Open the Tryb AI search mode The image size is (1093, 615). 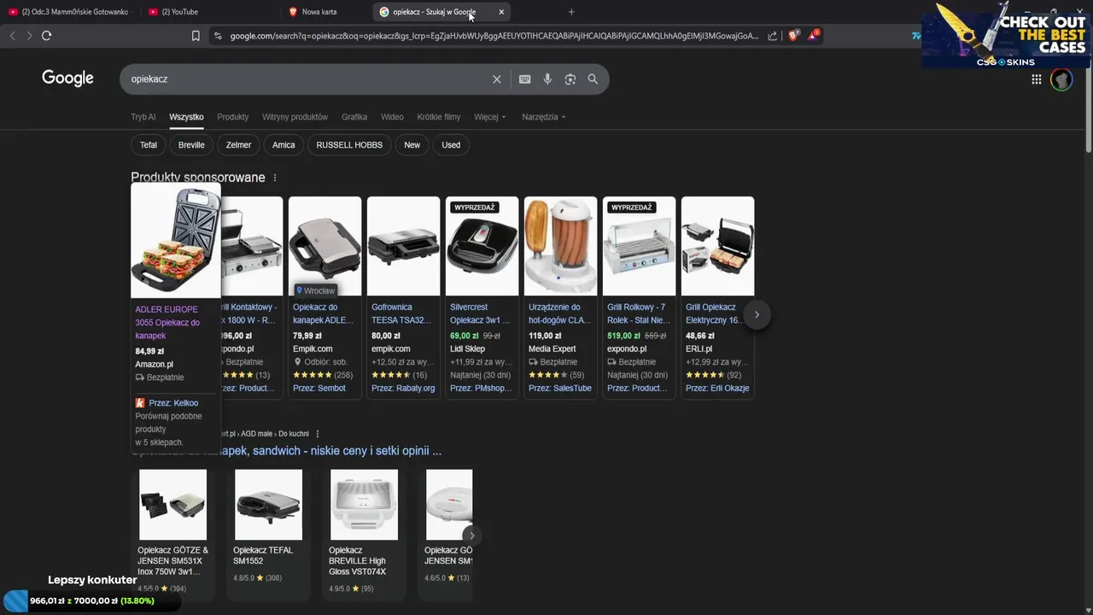(143, 117)
